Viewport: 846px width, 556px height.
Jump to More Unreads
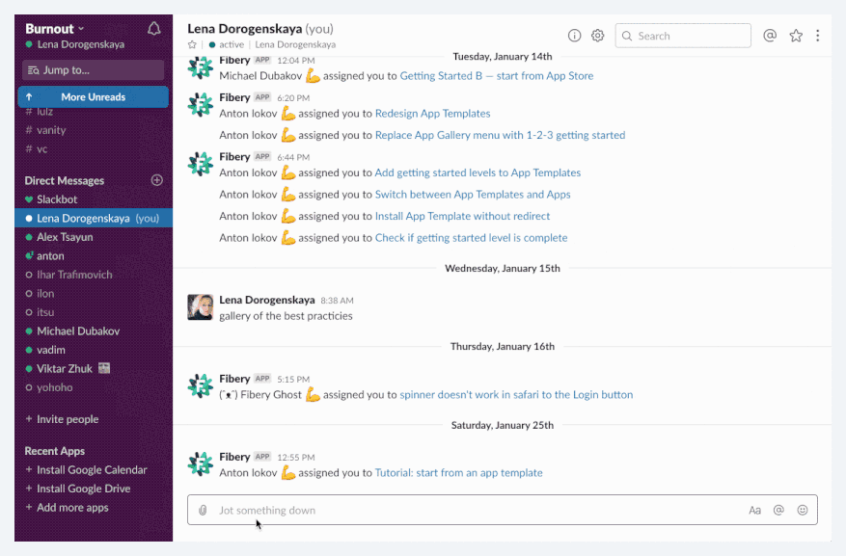click(94, 97)
